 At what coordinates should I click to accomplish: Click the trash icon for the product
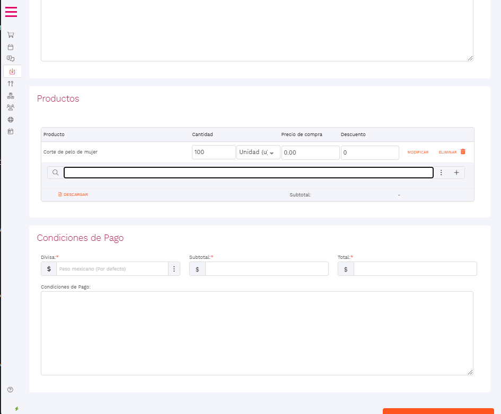[x=463, y=152]
